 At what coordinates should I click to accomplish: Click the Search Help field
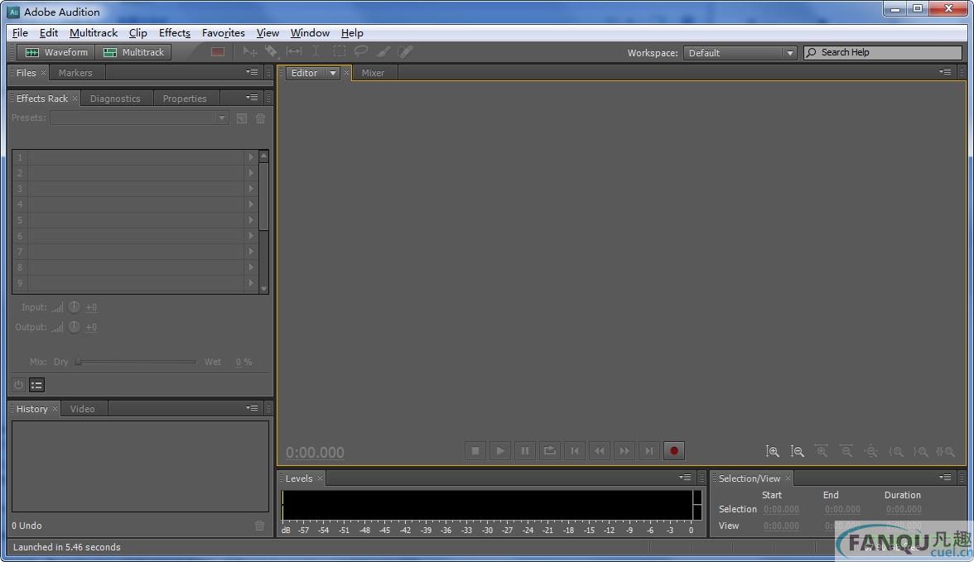pyautogui.click(x=883, y=53)
